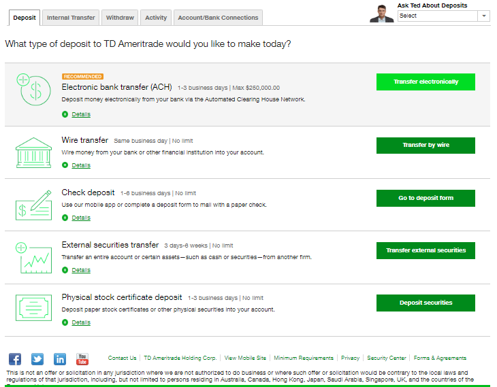Open the Account/Bank Connections tab
Screen dimensions: 497x387
(x=218, y=18)
